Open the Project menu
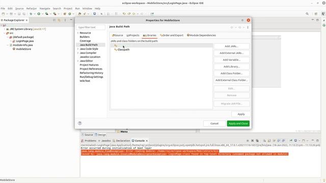 68,9
